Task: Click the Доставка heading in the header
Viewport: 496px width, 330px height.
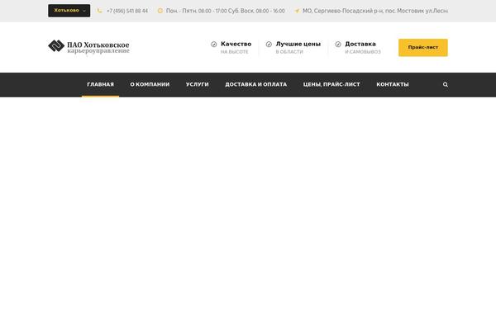Action: (x=360, y=44)
